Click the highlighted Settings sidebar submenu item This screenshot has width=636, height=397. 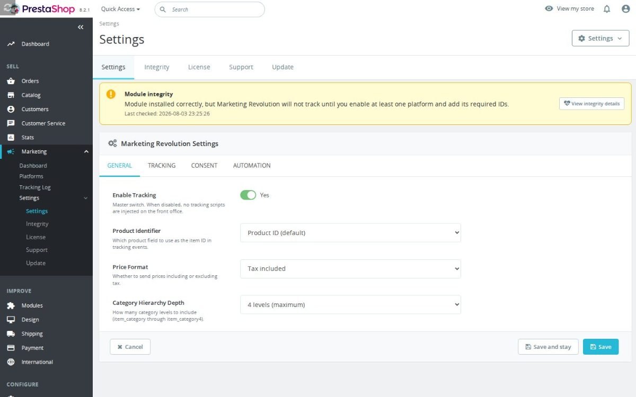pyautogui.click(x=37, y=211)
